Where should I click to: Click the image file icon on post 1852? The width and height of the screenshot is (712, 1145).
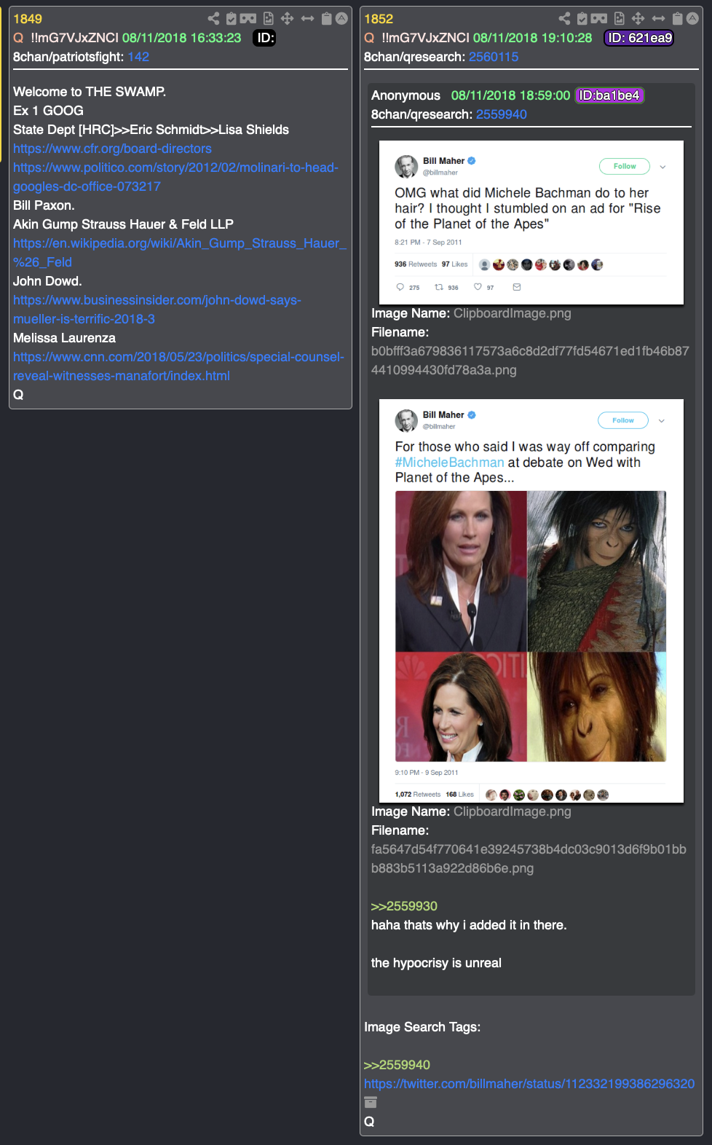coord(620,18)
